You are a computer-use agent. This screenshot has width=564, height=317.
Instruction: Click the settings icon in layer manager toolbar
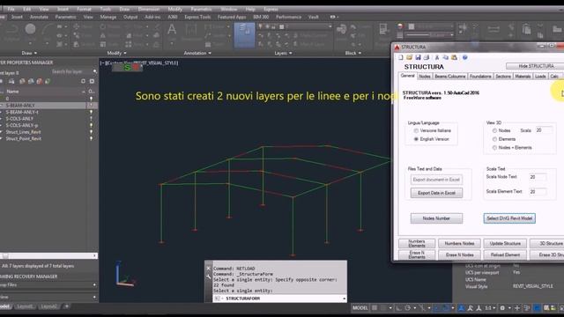tap(92, 81)
